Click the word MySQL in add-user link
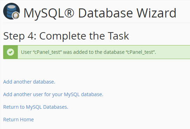This screenshot has height=129, width=190. [72, 94]
